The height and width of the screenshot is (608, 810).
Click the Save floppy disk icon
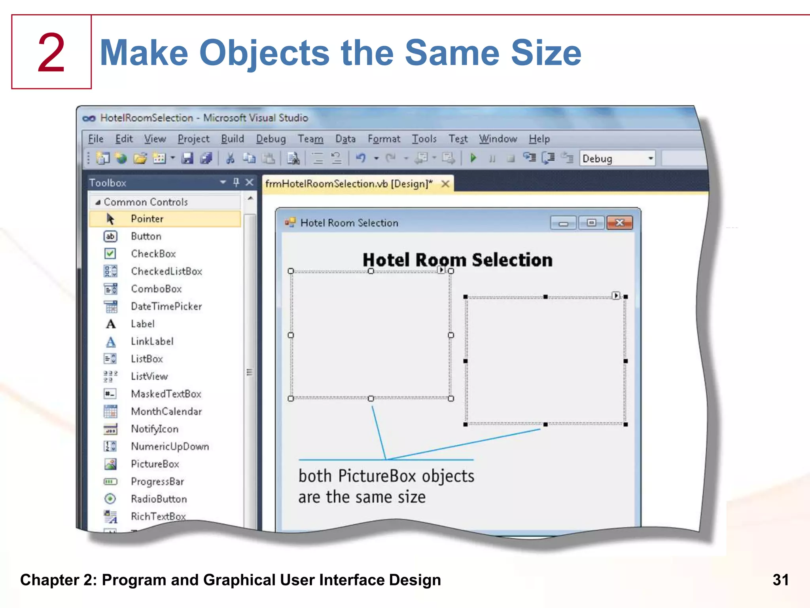point(187,158)
